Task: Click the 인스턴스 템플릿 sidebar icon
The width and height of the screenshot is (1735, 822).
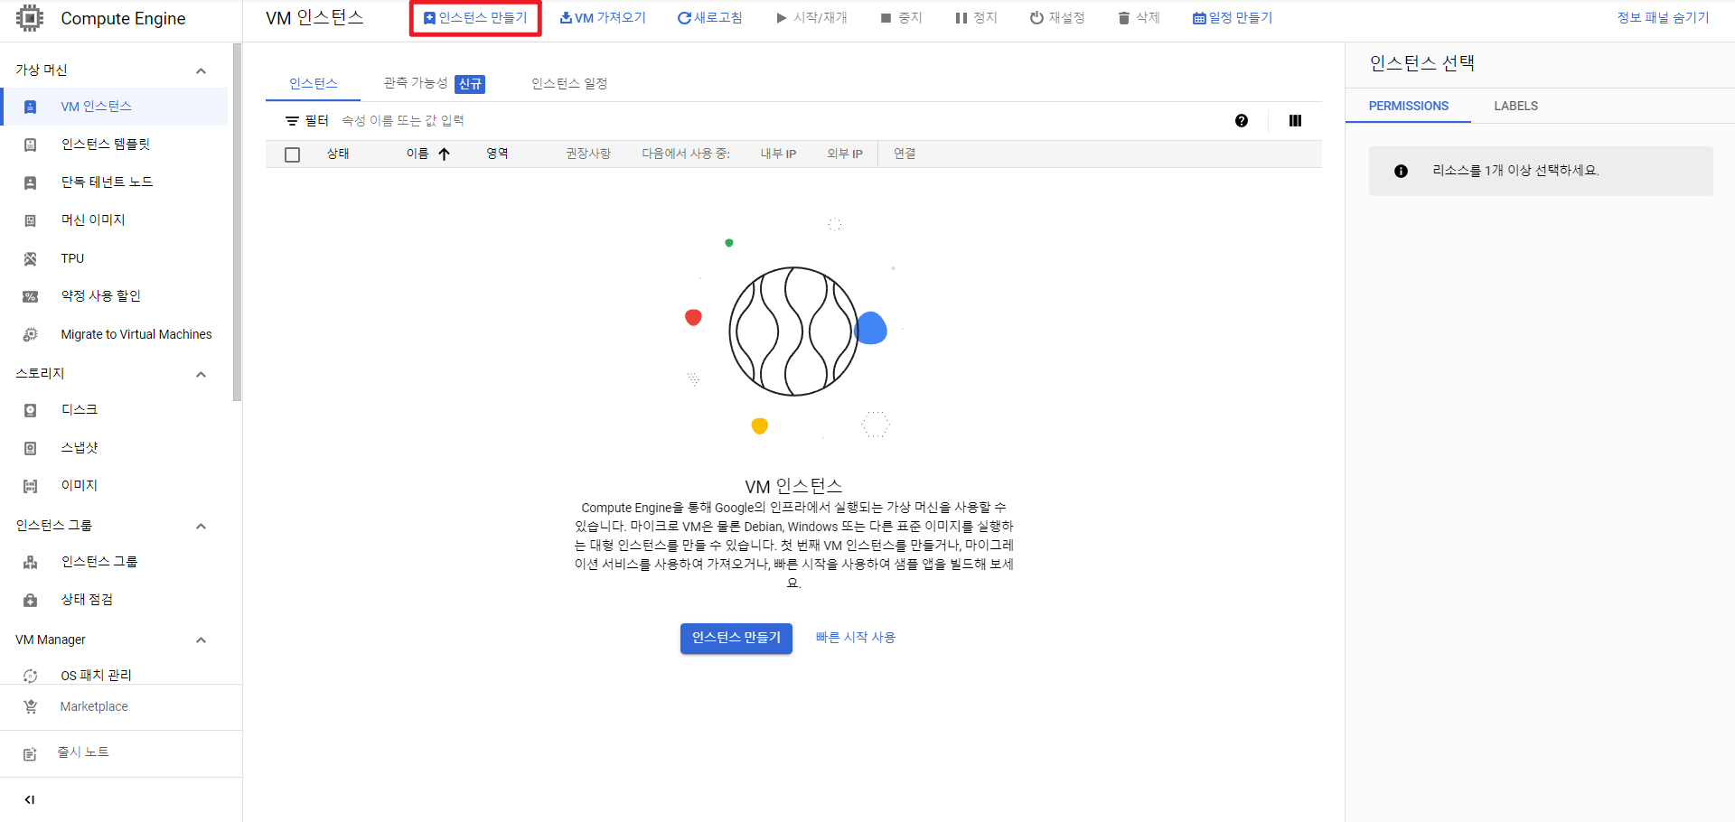Action: click(x=30, y=145)
